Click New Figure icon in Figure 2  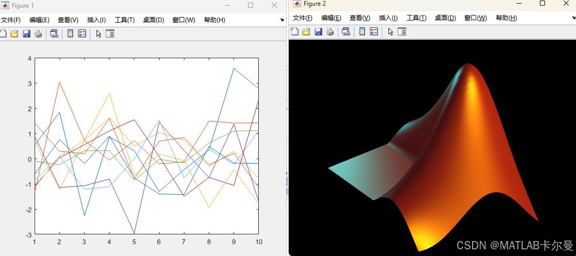tap(294, 31)
